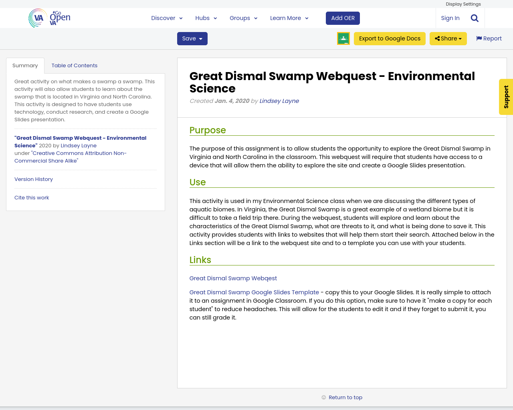This screenshot has height=410, width=513.
Task: Open the Share options
Action: pyautogui.click(x=448, y=38)
